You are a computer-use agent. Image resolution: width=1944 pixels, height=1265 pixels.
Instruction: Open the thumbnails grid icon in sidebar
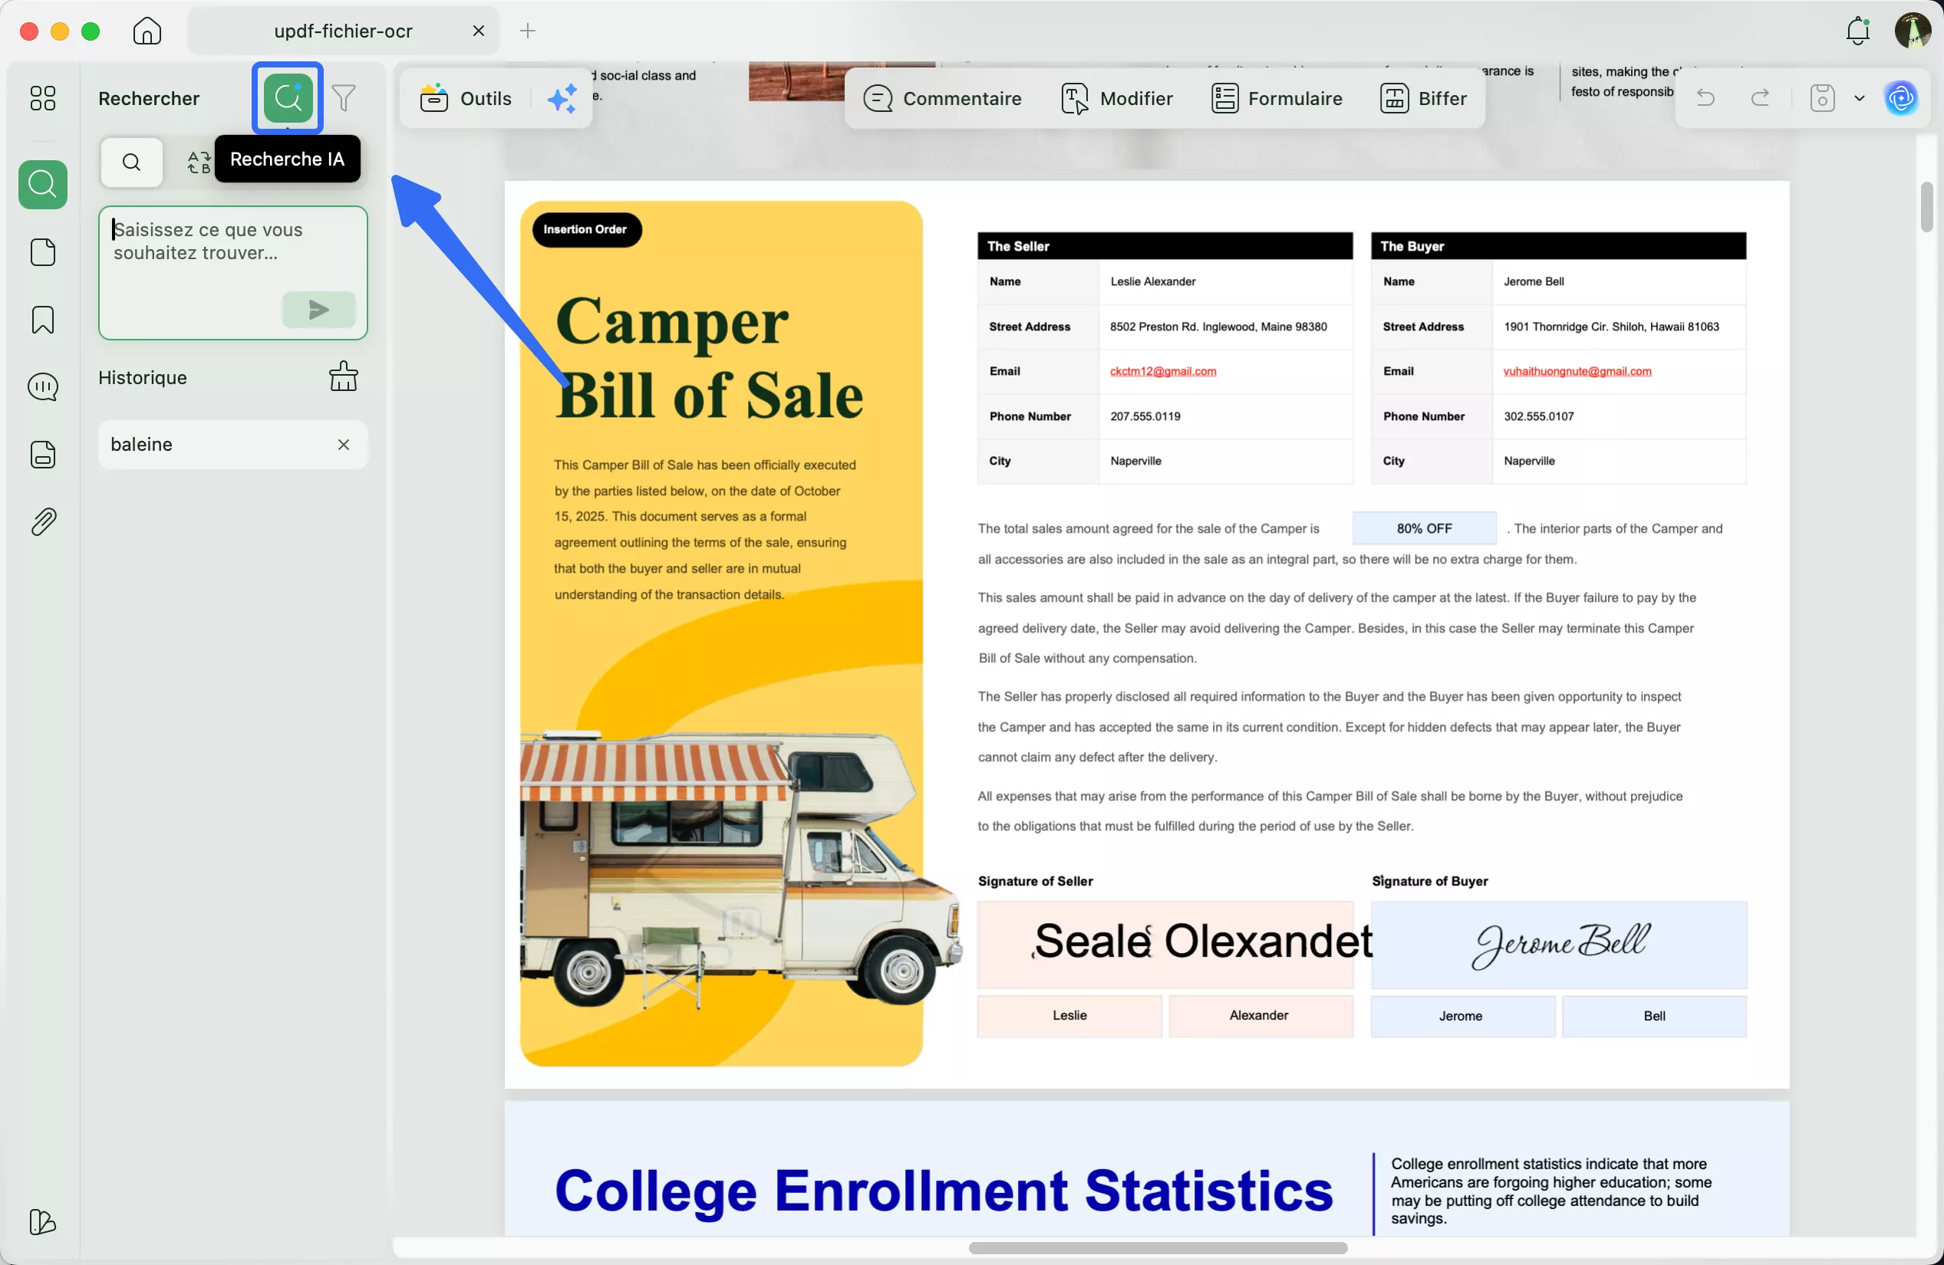(42, 98)
